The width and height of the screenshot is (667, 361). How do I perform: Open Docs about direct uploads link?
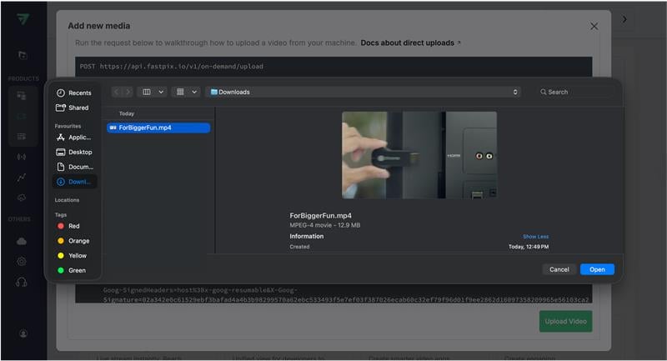(x=410, y=43)
